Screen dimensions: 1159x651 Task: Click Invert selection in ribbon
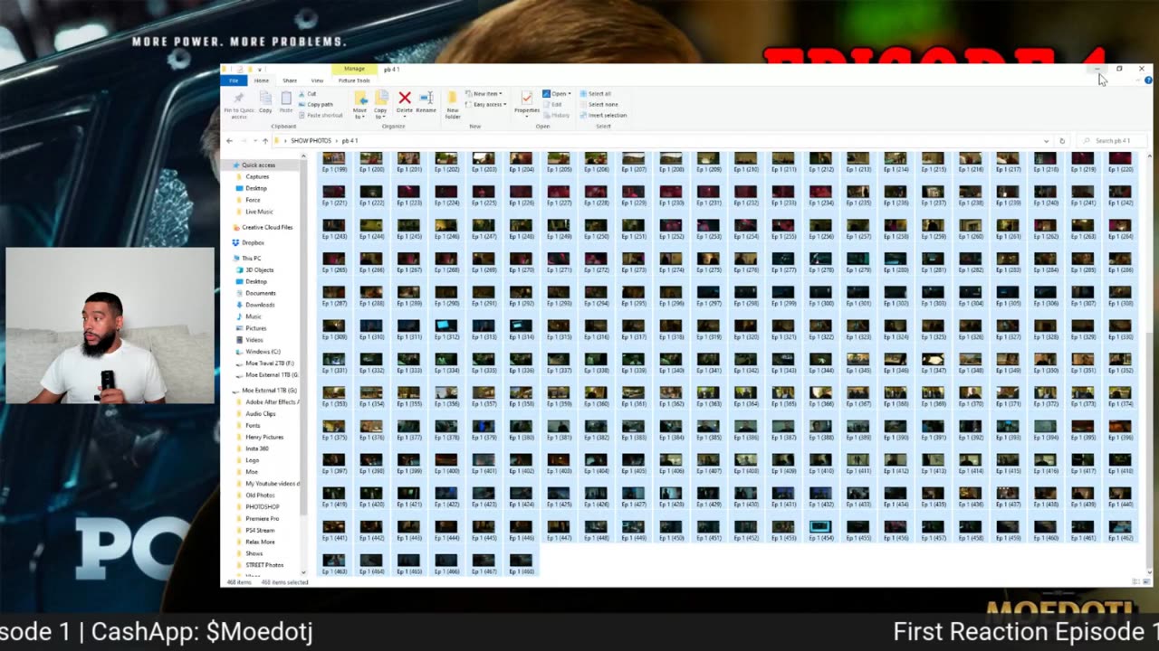pyautogui.click(x=603, y=115)
